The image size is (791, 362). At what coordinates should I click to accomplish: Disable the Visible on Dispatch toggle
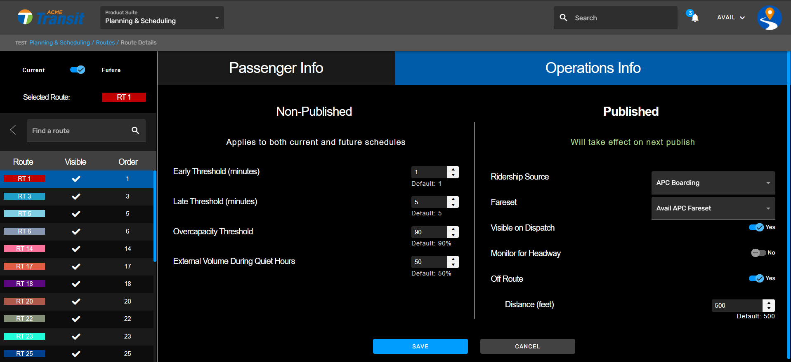756,227
